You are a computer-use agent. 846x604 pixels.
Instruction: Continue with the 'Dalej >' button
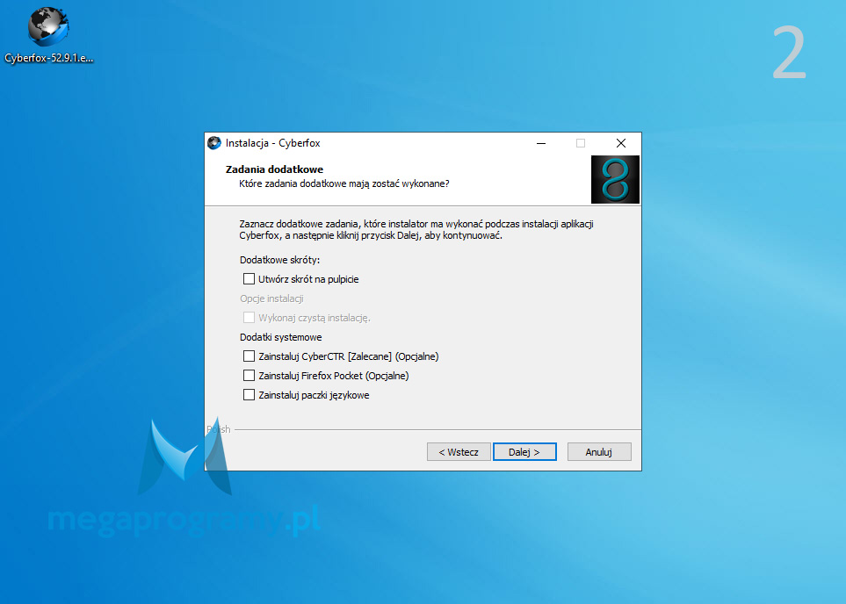point(524,452)
